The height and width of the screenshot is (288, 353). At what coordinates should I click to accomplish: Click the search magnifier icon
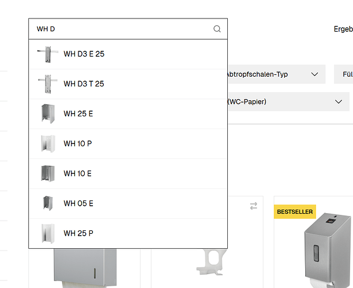click(217, 29)
